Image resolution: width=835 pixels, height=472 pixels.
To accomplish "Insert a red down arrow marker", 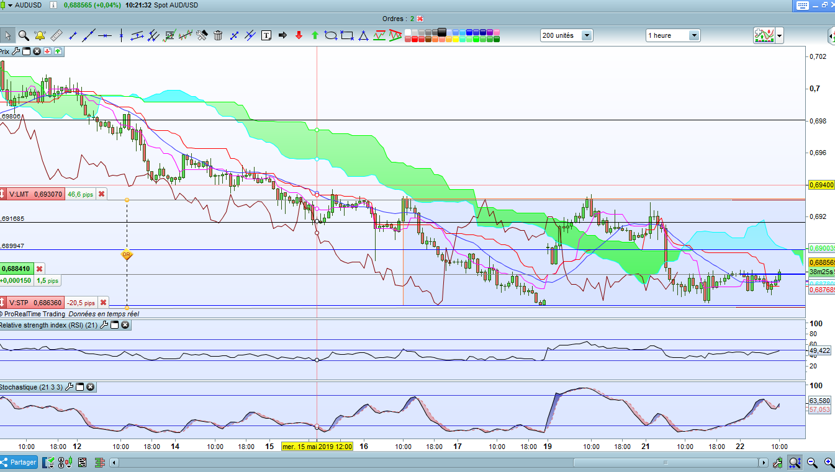I will pyautogui.click(x=299, y=35).
